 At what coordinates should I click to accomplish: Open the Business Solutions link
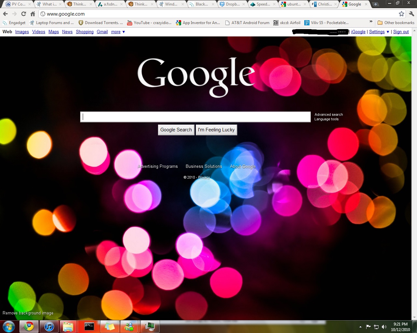204,166
